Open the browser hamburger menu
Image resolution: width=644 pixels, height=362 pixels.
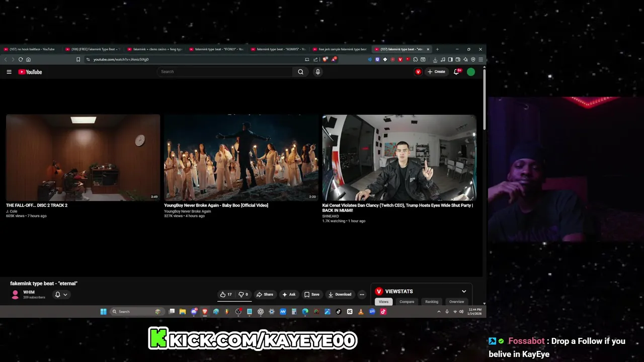click(x=480, y=59)
